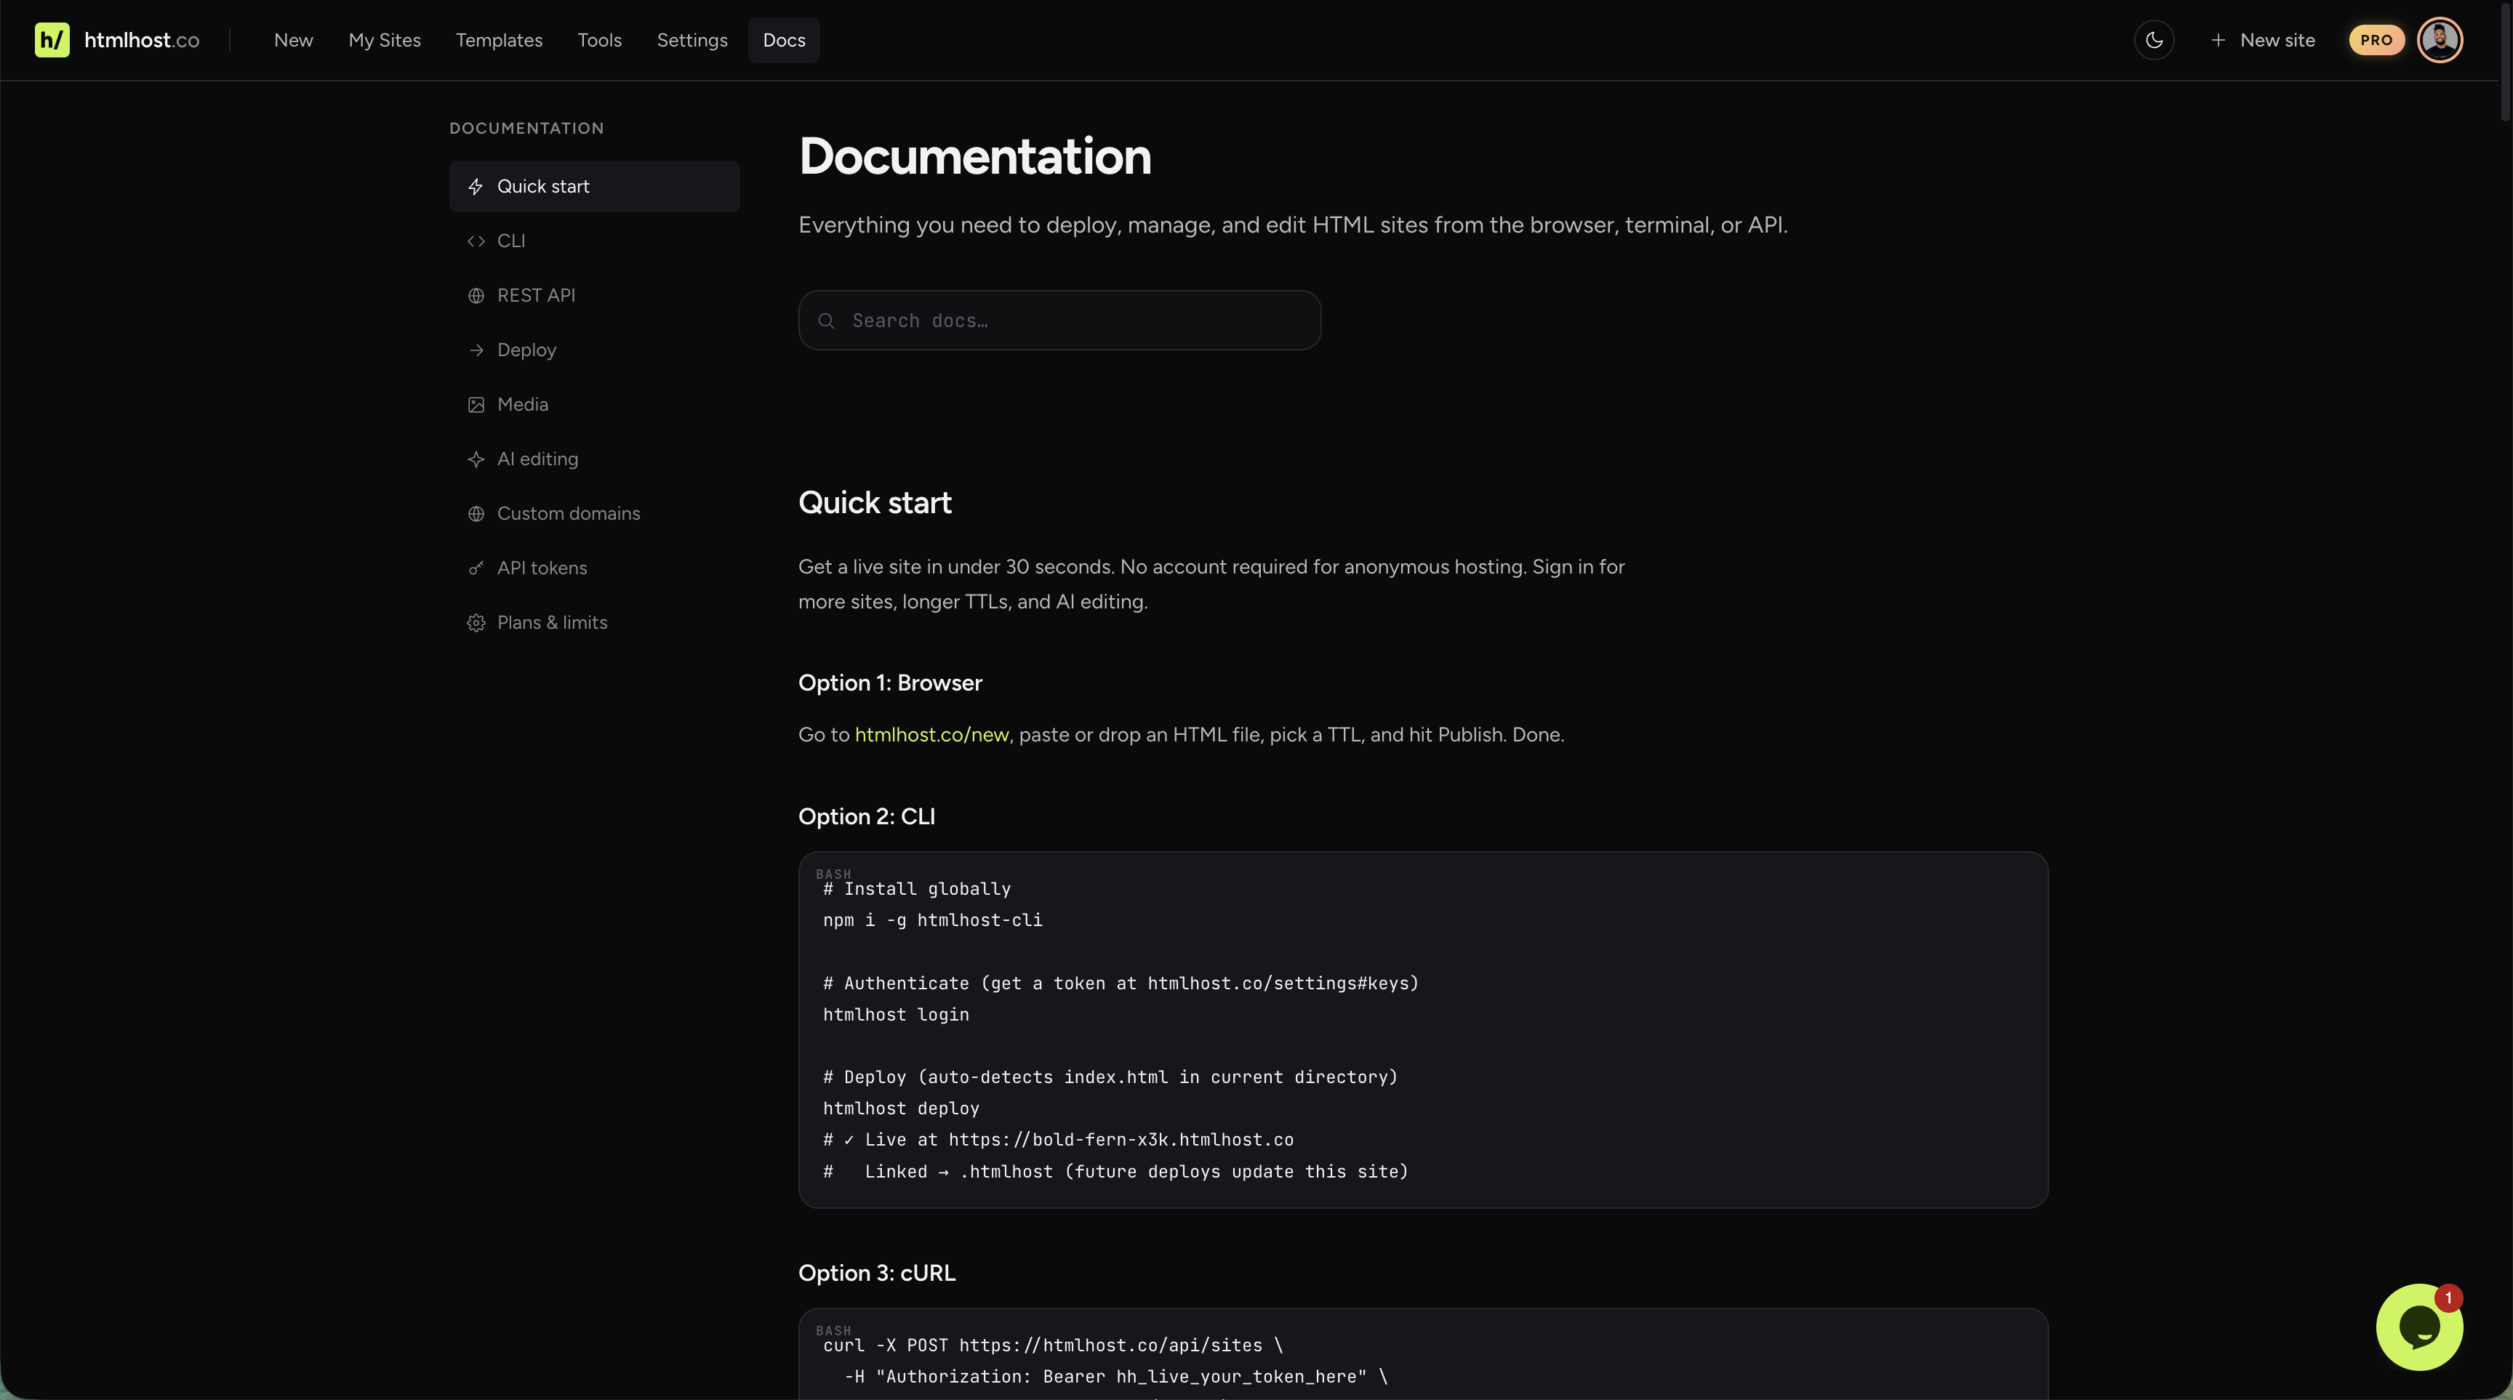
Task: Click the lightning icon beside Quick start
Action: coord(476,186)
